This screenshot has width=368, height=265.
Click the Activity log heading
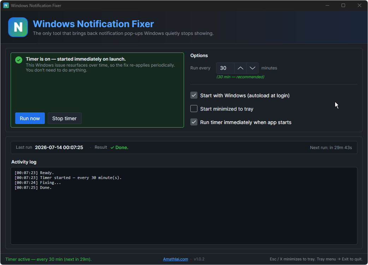(x=24, y=162)
